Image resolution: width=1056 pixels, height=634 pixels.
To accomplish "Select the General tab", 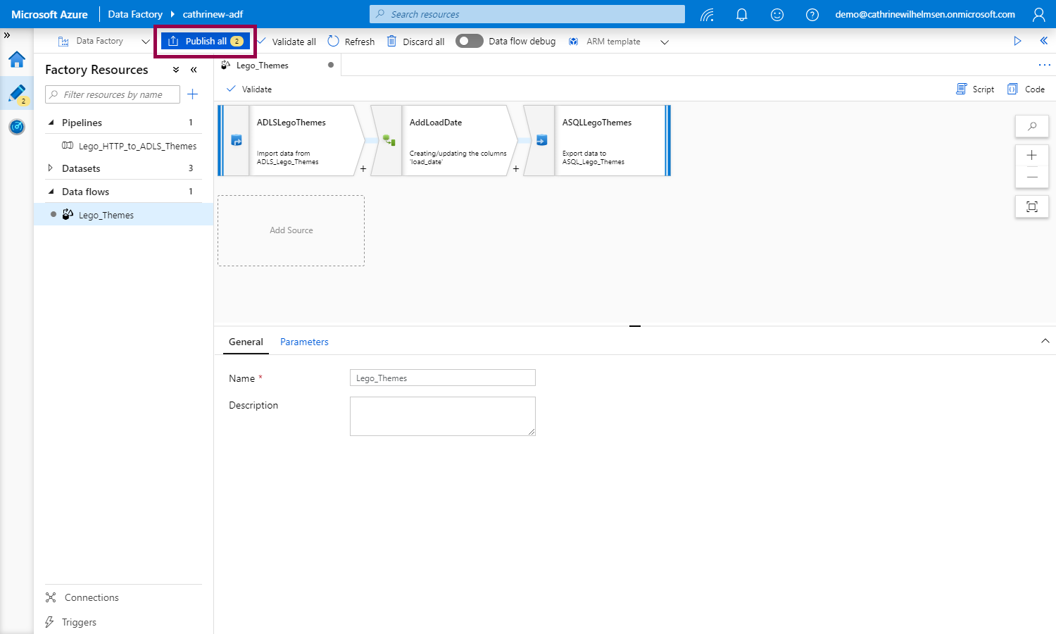I will [246, 342].
